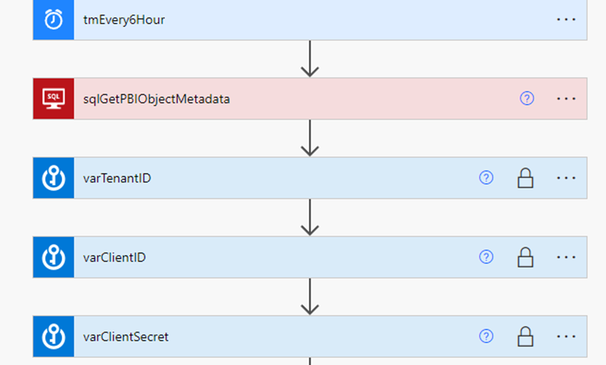The height and width of the screenshot is (365, 606).
Task: Open help info for varClientSecret
Action: tap(486, 336)
